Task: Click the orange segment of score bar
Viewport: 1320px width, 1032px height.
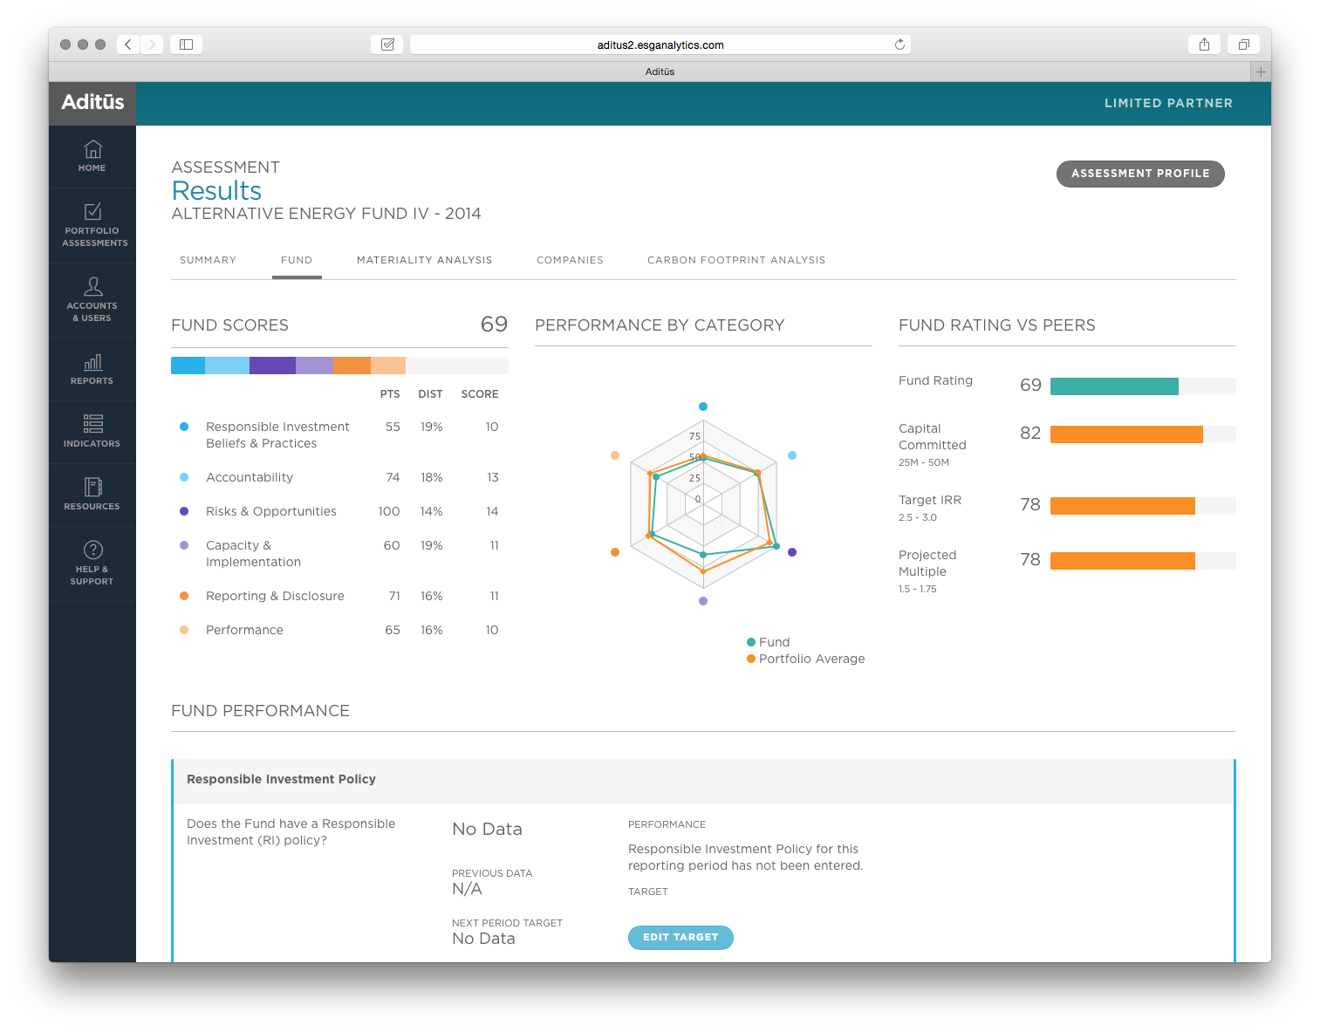Action: coord(352,366)
